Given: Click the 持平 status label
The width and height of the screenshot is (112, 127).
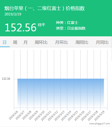Looking at the screenshot, I should pos(41,25).
